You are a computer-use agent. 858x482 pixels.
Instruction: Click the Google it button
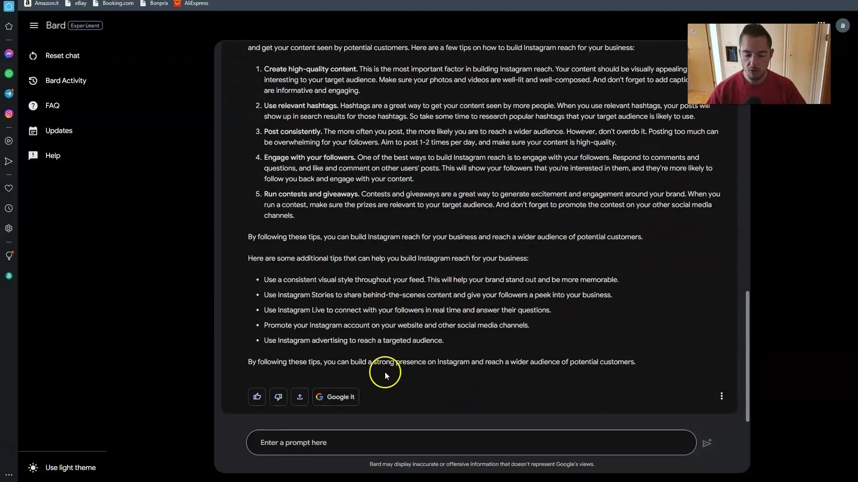pyautogui.click(x=335, y=396)
